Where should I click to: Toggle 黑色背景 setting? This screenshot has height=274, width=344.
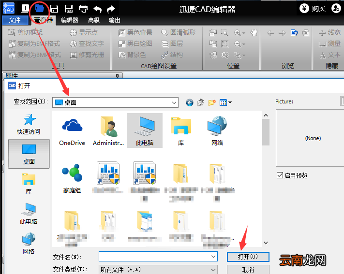[x=135, y=32]
